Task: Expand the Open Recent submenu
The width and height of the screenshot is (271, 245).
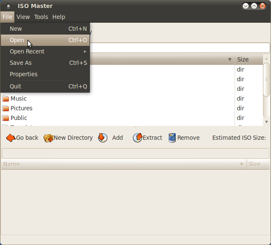Action: (45, 51)
